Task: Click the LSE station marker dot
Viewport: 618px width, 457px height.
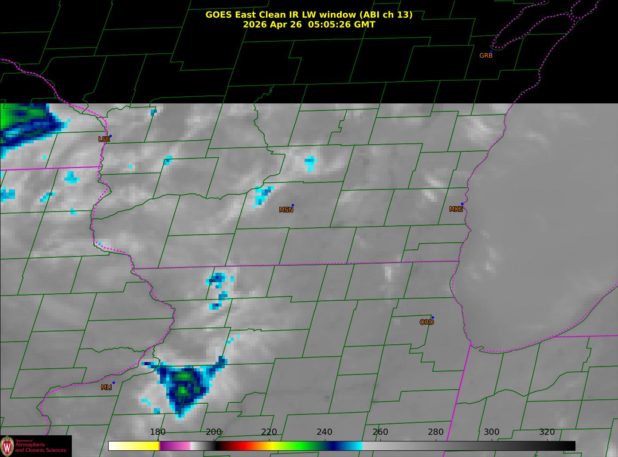Action: (110, 136)
